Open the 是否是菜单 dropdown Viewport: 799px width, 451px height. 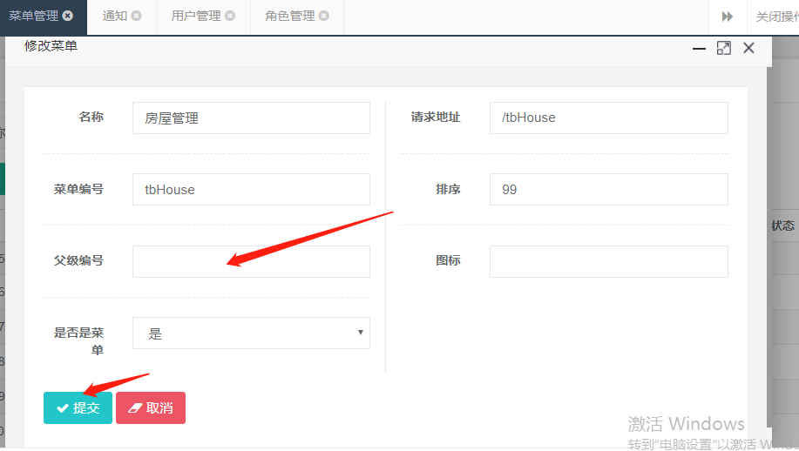click(251, 333)
